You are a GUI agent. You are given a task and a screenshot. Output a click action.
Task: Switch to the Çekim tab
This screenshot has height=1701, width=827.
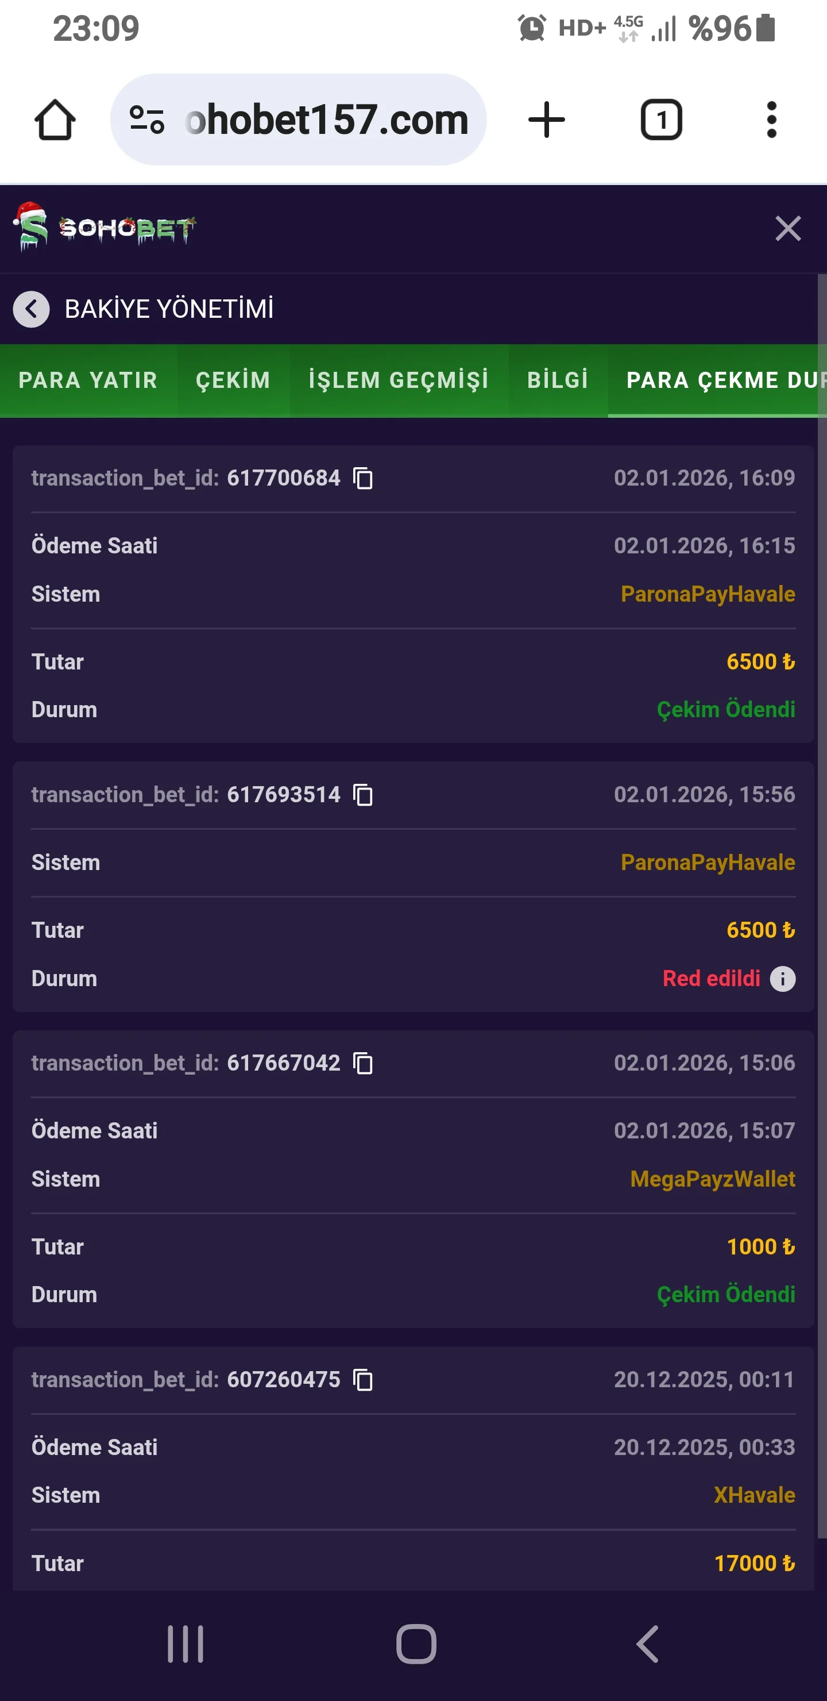coord(233,380)
